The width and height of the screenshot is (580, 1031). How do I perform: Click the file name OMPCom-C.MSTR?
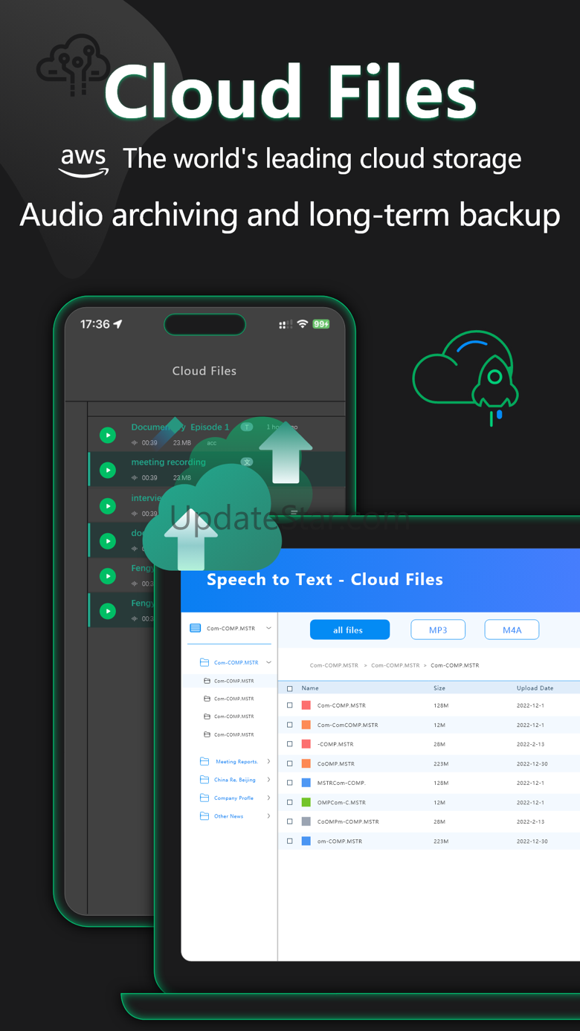341,802
